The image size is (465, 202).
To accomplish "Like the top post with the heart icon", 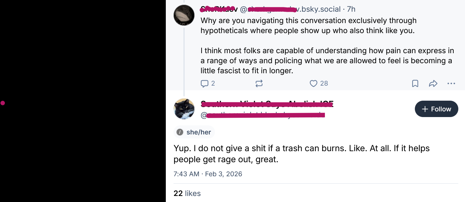I will (313, 83).
